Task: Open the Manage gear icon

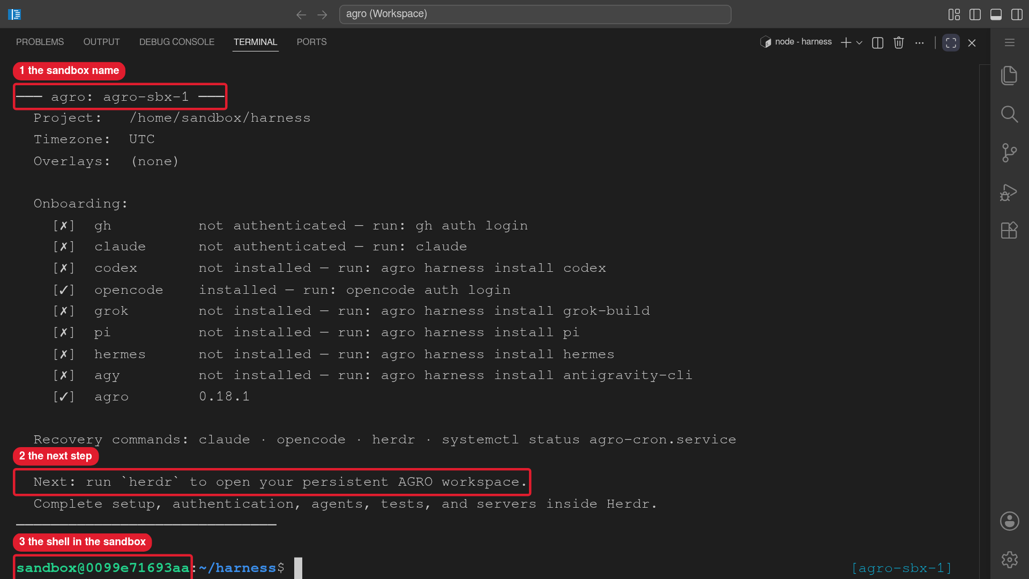Action: (x=1009, y=560)
